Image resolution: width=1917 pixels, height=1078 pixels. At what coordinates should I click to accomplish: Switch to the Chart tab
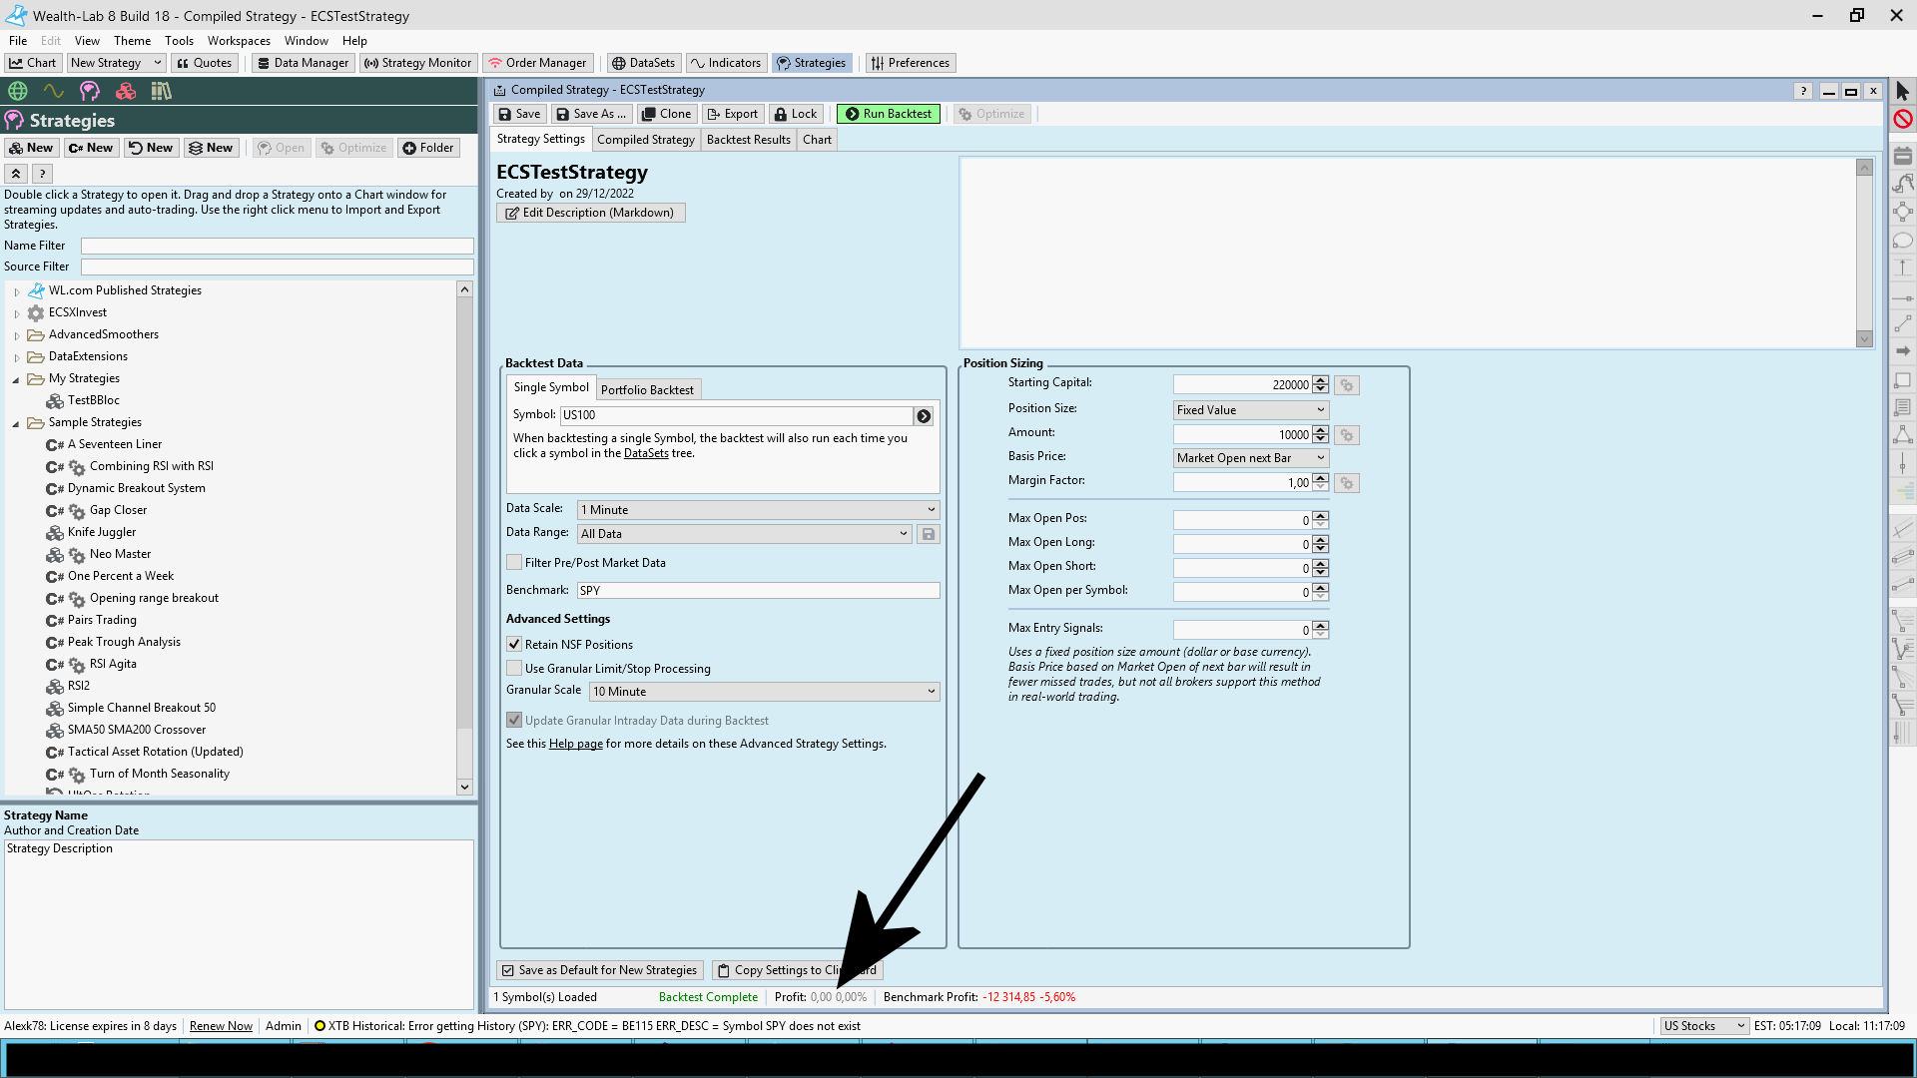click(x=817, y=140)
